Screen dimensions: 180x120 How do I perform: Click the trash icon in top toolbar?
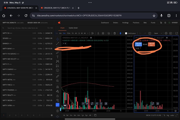[115, 33]
